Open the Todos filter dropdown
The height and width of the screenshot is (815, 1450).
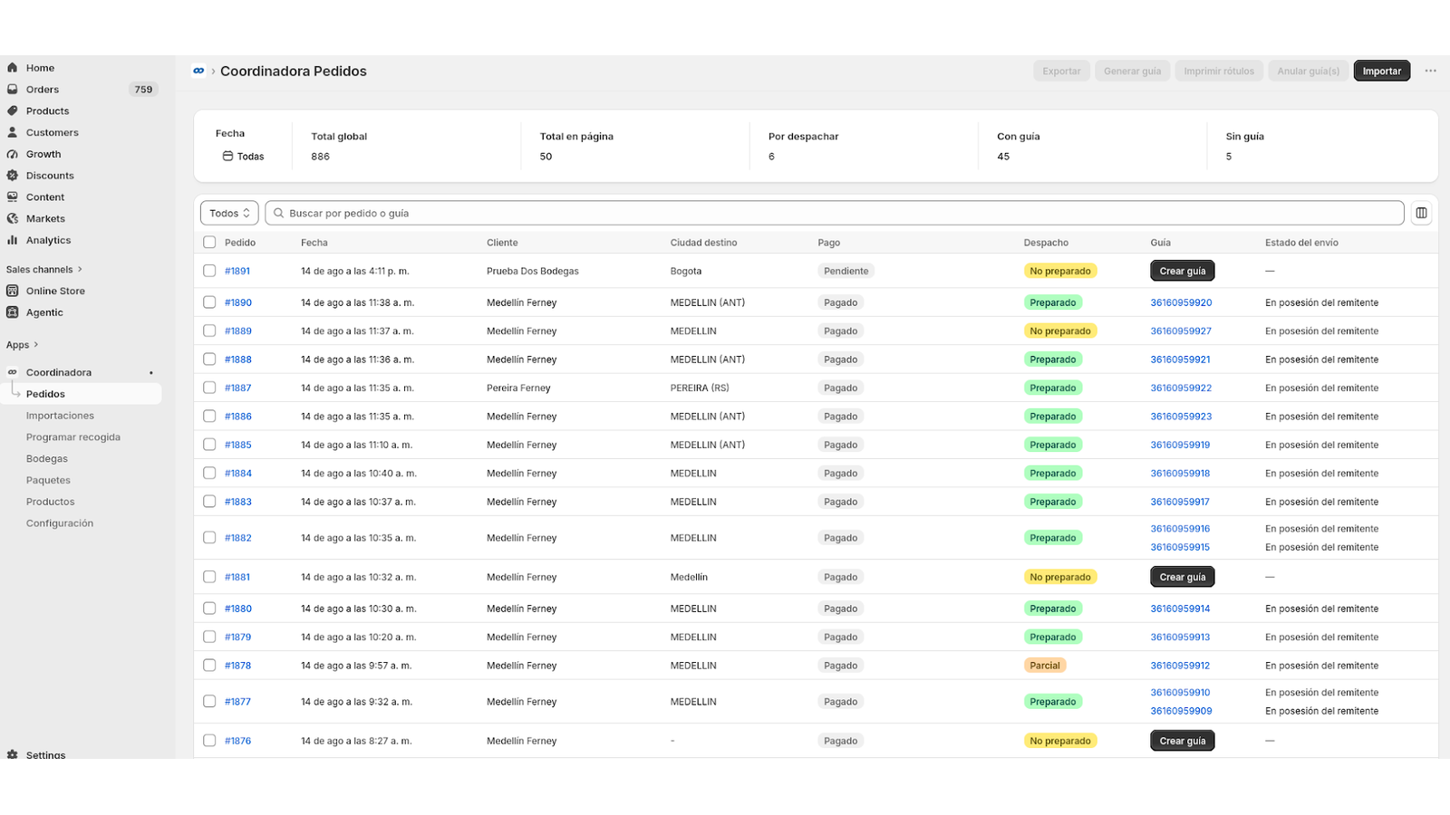pos(229,213)
